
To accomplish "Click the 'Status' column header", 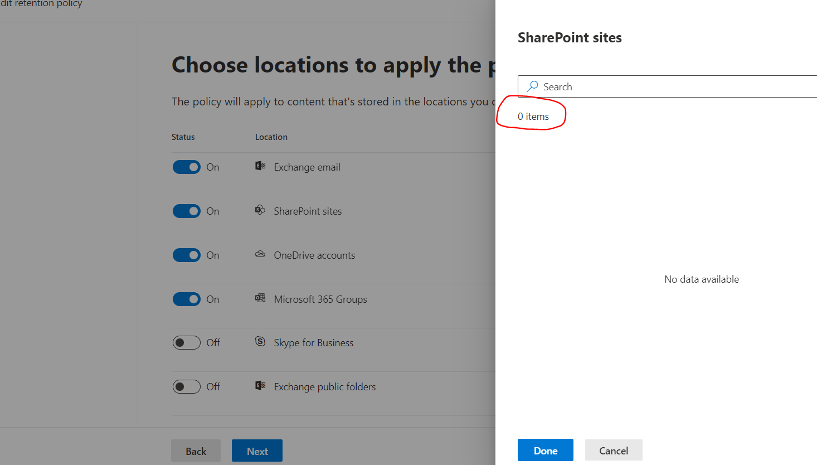I will (x=183, y=137).
